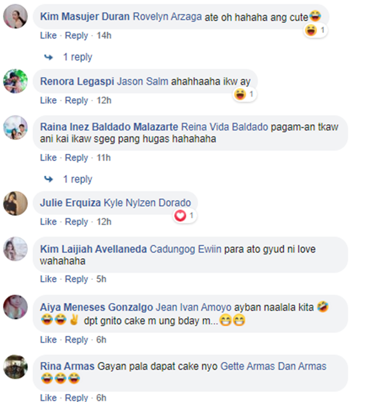The image size is (371, 402).
Task: Open Julie Erquiza's avatar photo
Action: point(15,203)
